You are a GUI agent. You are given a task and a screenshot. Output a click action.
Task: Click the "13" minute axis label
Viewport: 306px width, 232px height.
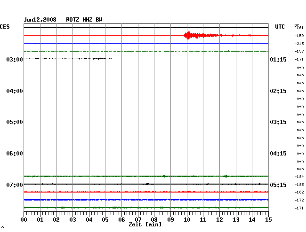236,220
